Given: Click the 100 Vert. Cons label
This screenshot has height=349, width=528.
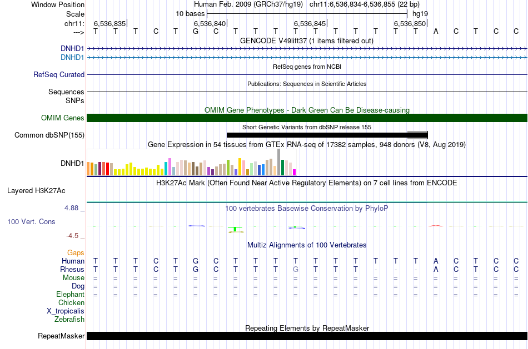Looking at the screenshot, I should [31, 221].
